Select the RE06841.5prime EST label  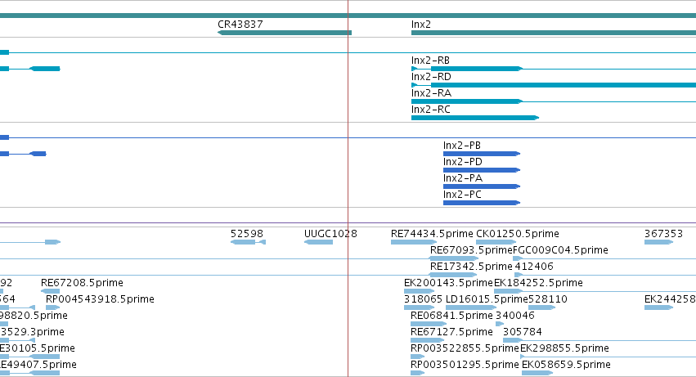point(451,316)
